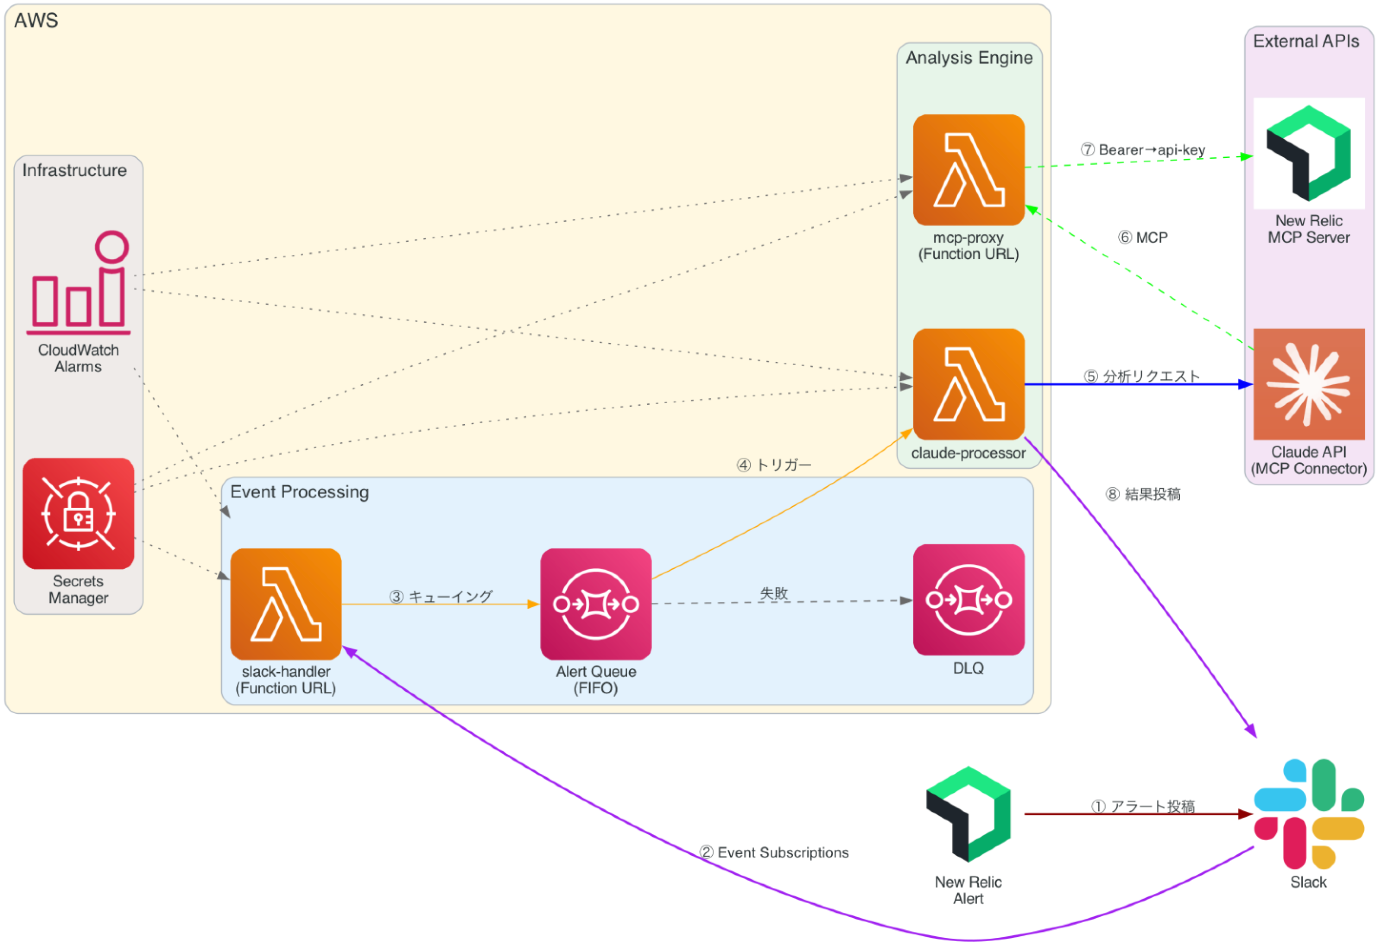This screenshot has height=943, width=1378.
Task: Select the Alert Queue FIFO SQS icon
Action: coord(595,604)
